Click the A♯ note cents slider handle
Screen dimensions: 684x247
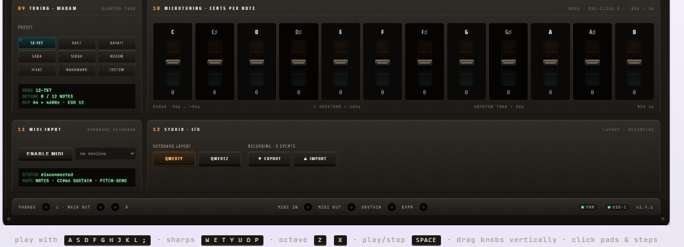tap(592, 62)
